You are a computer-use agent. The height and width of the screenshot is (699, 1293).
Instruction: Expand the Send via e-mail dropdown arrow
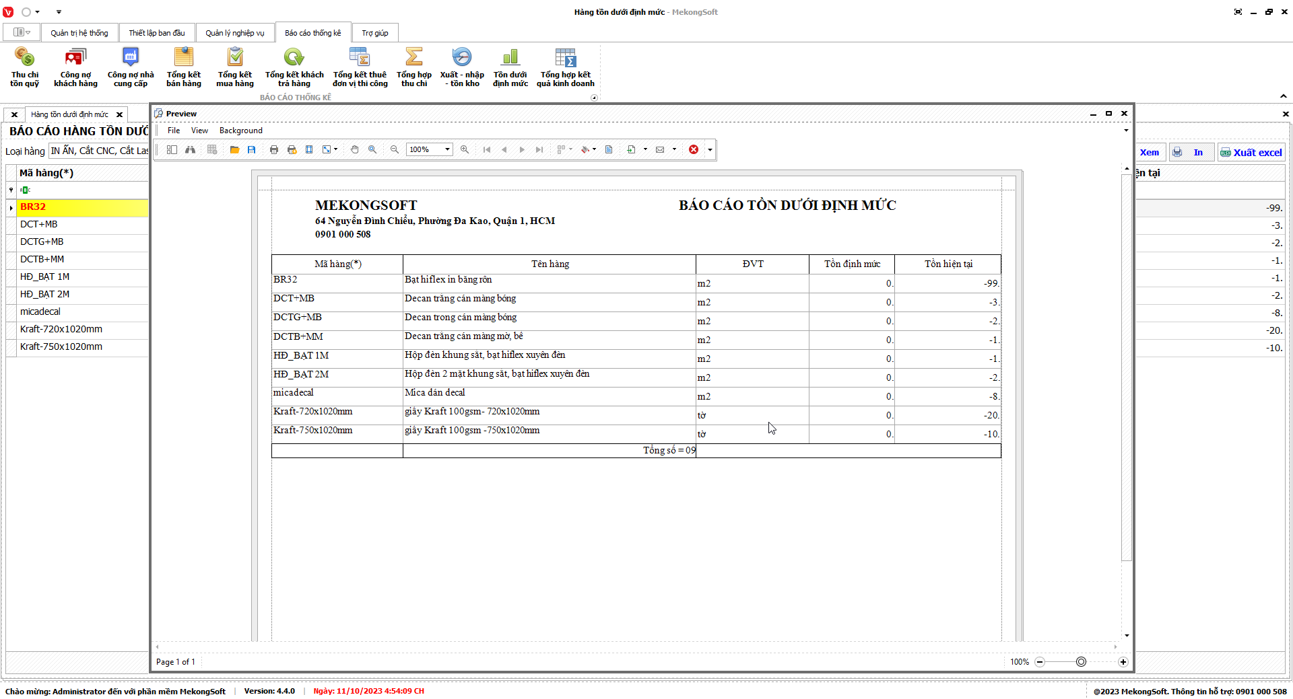[x=674, y=149]
